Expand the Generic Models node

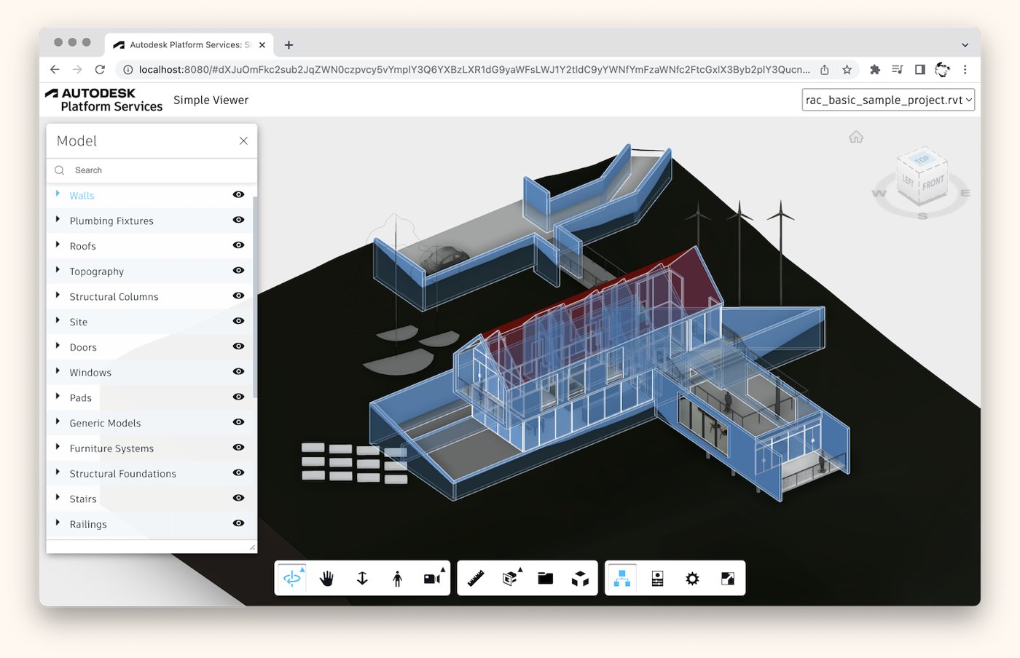(58, 421)
